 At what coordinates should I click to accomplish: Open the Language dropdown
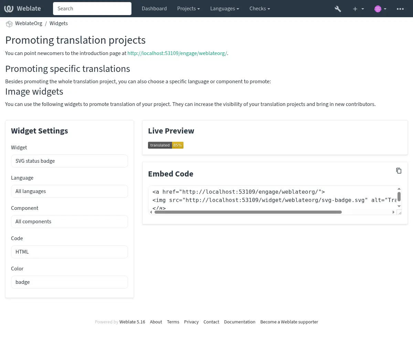[x=70, y=191]
